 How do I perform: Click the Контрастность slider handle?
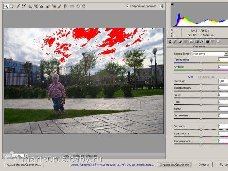[x=201, y=91]
